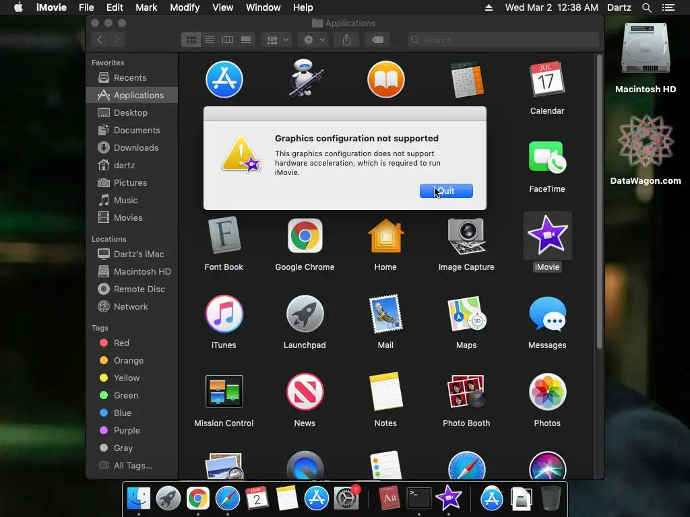Select Recents in the Finder sidebar
This screenshot has height=517, width=690.
coord(131,78)
